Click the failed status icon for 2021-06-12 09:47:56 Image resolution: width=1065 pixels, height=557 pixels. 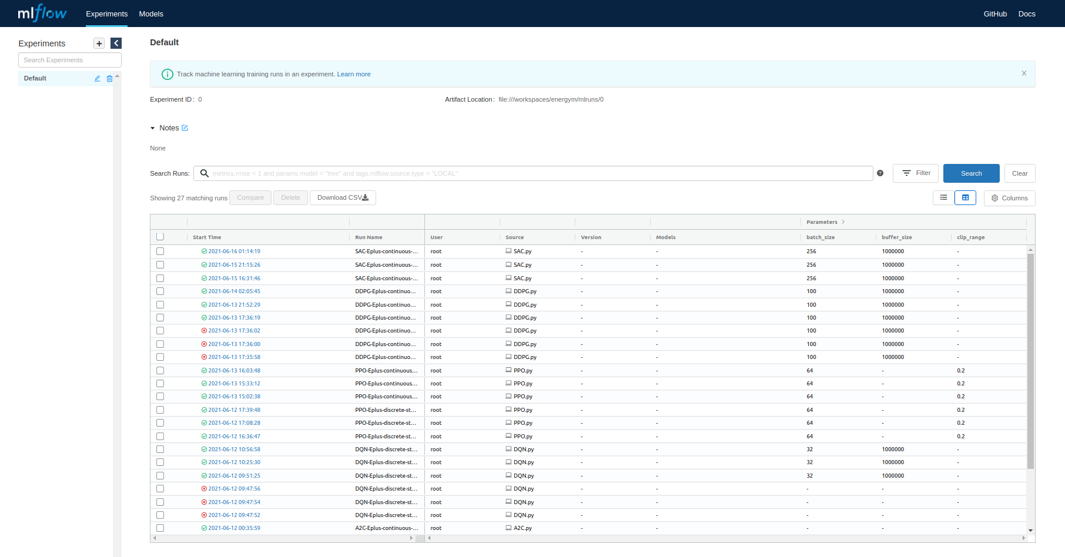(204, 489)
